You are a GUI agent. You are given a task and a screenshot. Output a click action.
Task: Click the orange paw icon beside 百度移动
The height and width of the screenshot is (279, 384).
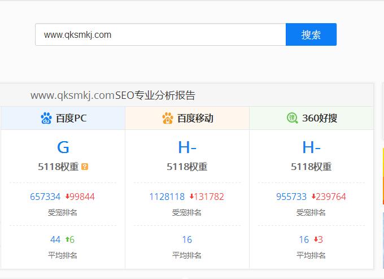168,118
